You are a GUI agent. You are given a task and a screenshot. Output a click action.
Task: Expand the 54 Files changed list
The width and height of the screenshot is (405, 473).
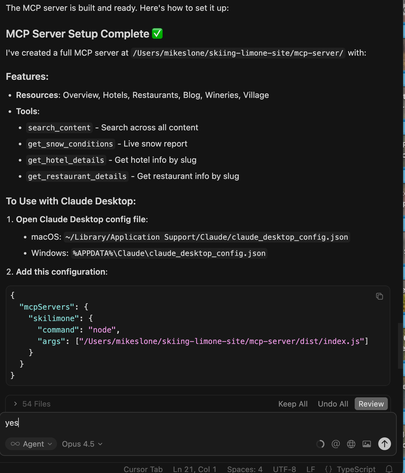click(32, 404)
